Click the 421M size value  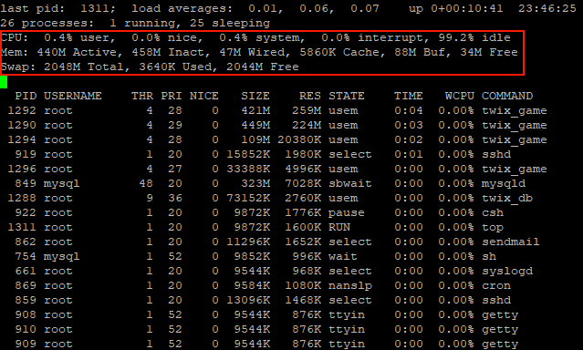[x=255, y=110]
